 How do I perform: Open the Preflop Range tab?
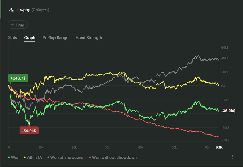pyautogui.click(x=55, y=38)
